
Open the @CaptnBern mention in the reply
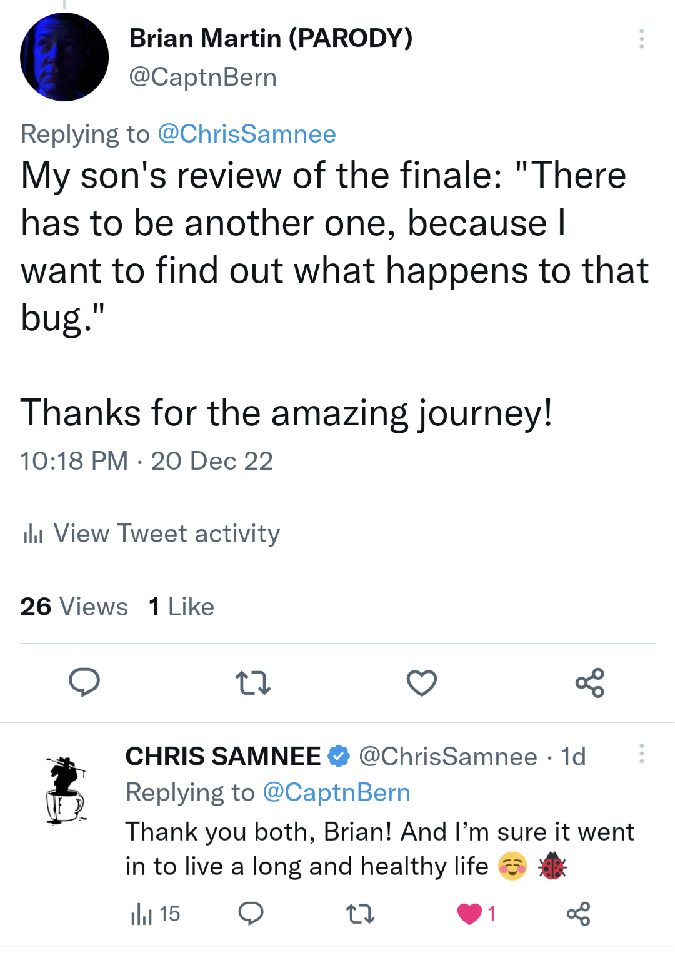[336, 792]
